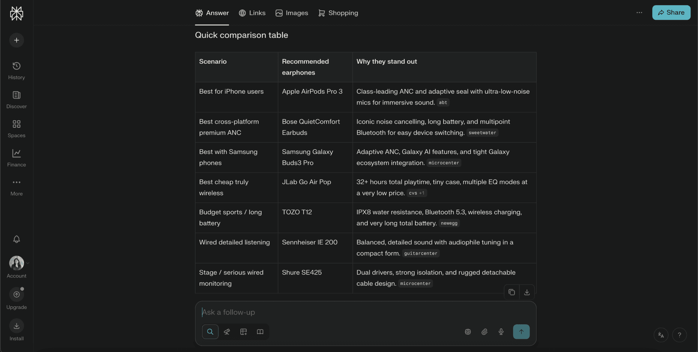Open the sweetwater source citation
698x352 pixels.
tap(482, 133)
